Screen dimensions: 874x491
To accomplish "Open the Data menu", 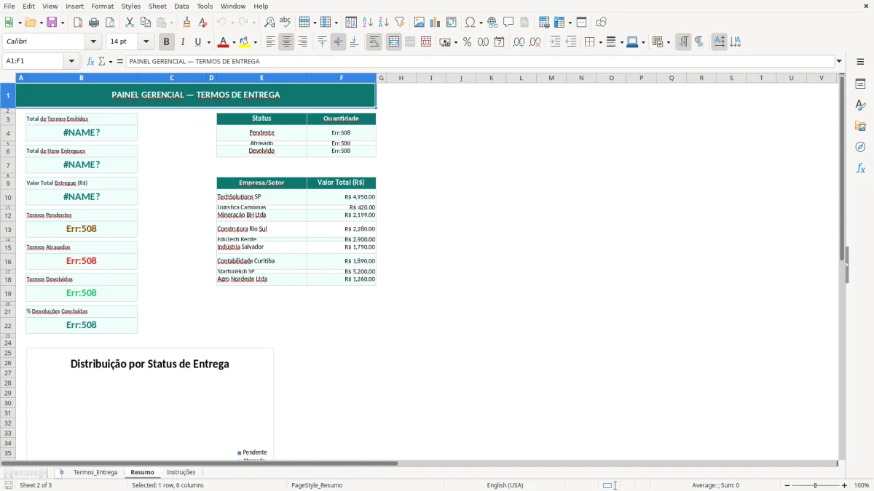I will [x=181, y=6].
